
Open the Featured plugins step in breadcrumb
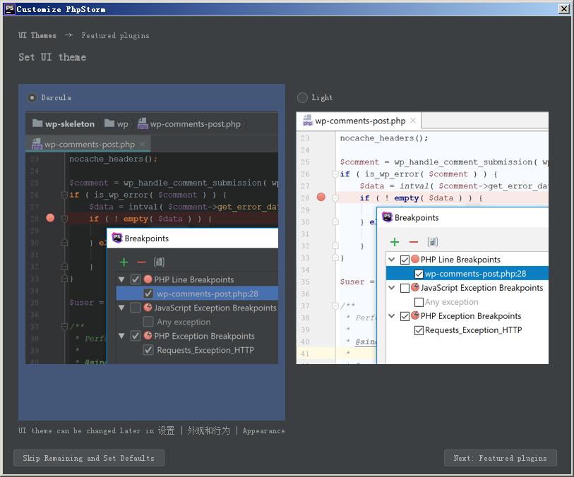(115, 35)
